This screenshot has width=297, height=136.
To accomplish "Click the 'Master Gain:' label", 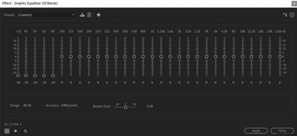I will [x=102, y=106].
